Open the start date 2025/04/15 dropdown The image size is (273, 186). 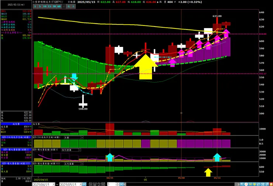[53, 184]
